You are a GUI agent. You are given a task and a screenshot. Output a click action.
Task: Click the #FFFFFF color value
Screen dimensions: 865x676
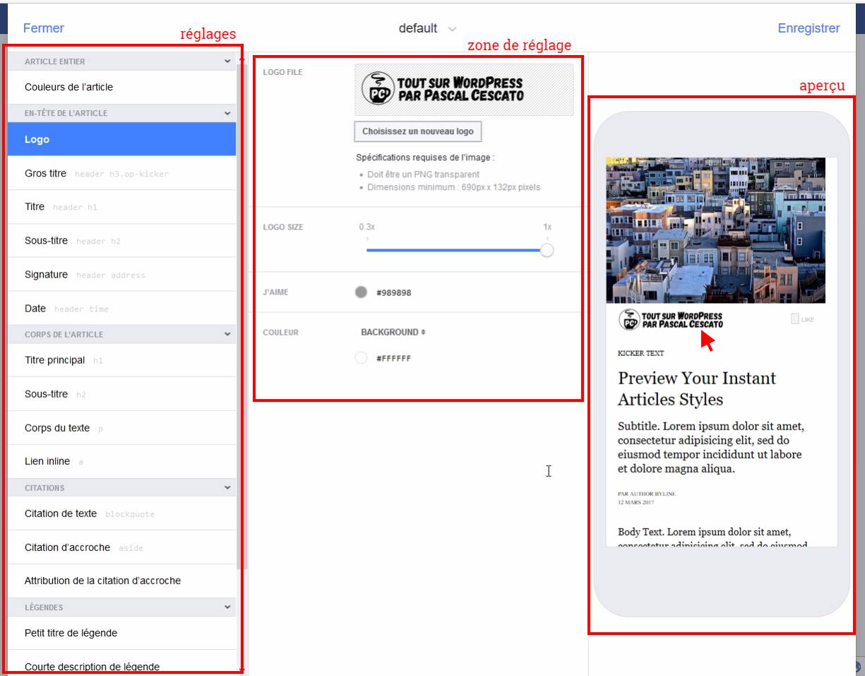pos(393,359)
